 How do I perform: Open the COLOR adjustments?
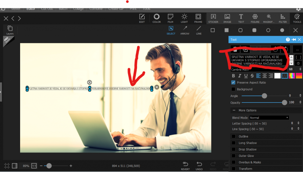point(157,18)
